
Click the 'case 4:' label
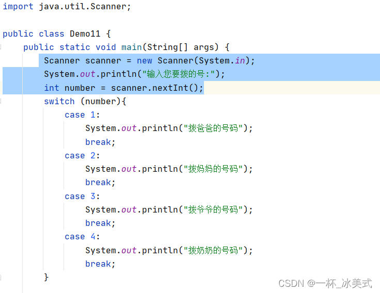(82, 237)
